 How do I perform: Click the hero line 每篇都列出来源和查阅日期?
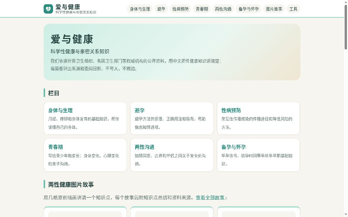(x=76, y=69)
